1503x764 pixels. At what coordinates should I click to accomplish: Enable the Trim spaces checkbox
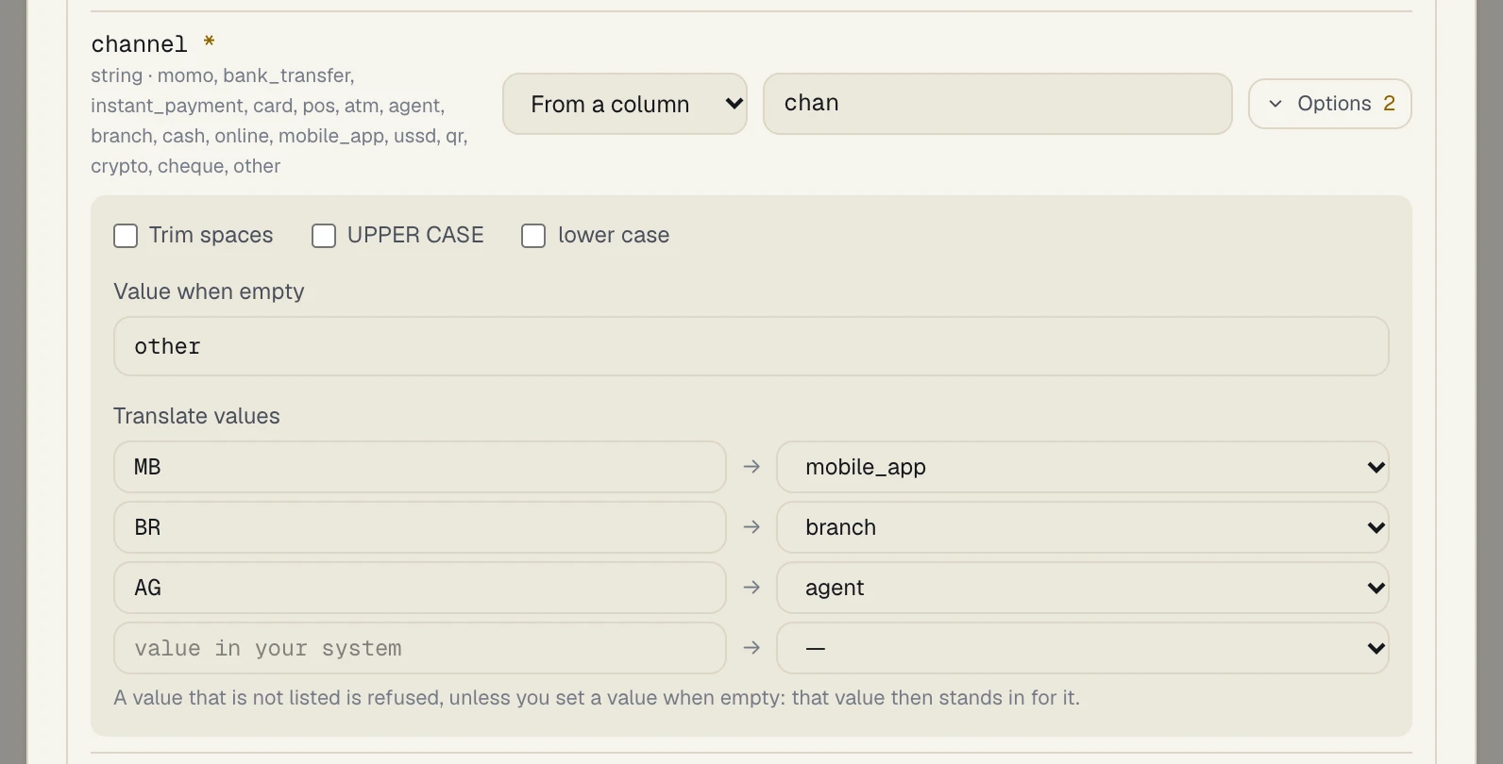126,236
